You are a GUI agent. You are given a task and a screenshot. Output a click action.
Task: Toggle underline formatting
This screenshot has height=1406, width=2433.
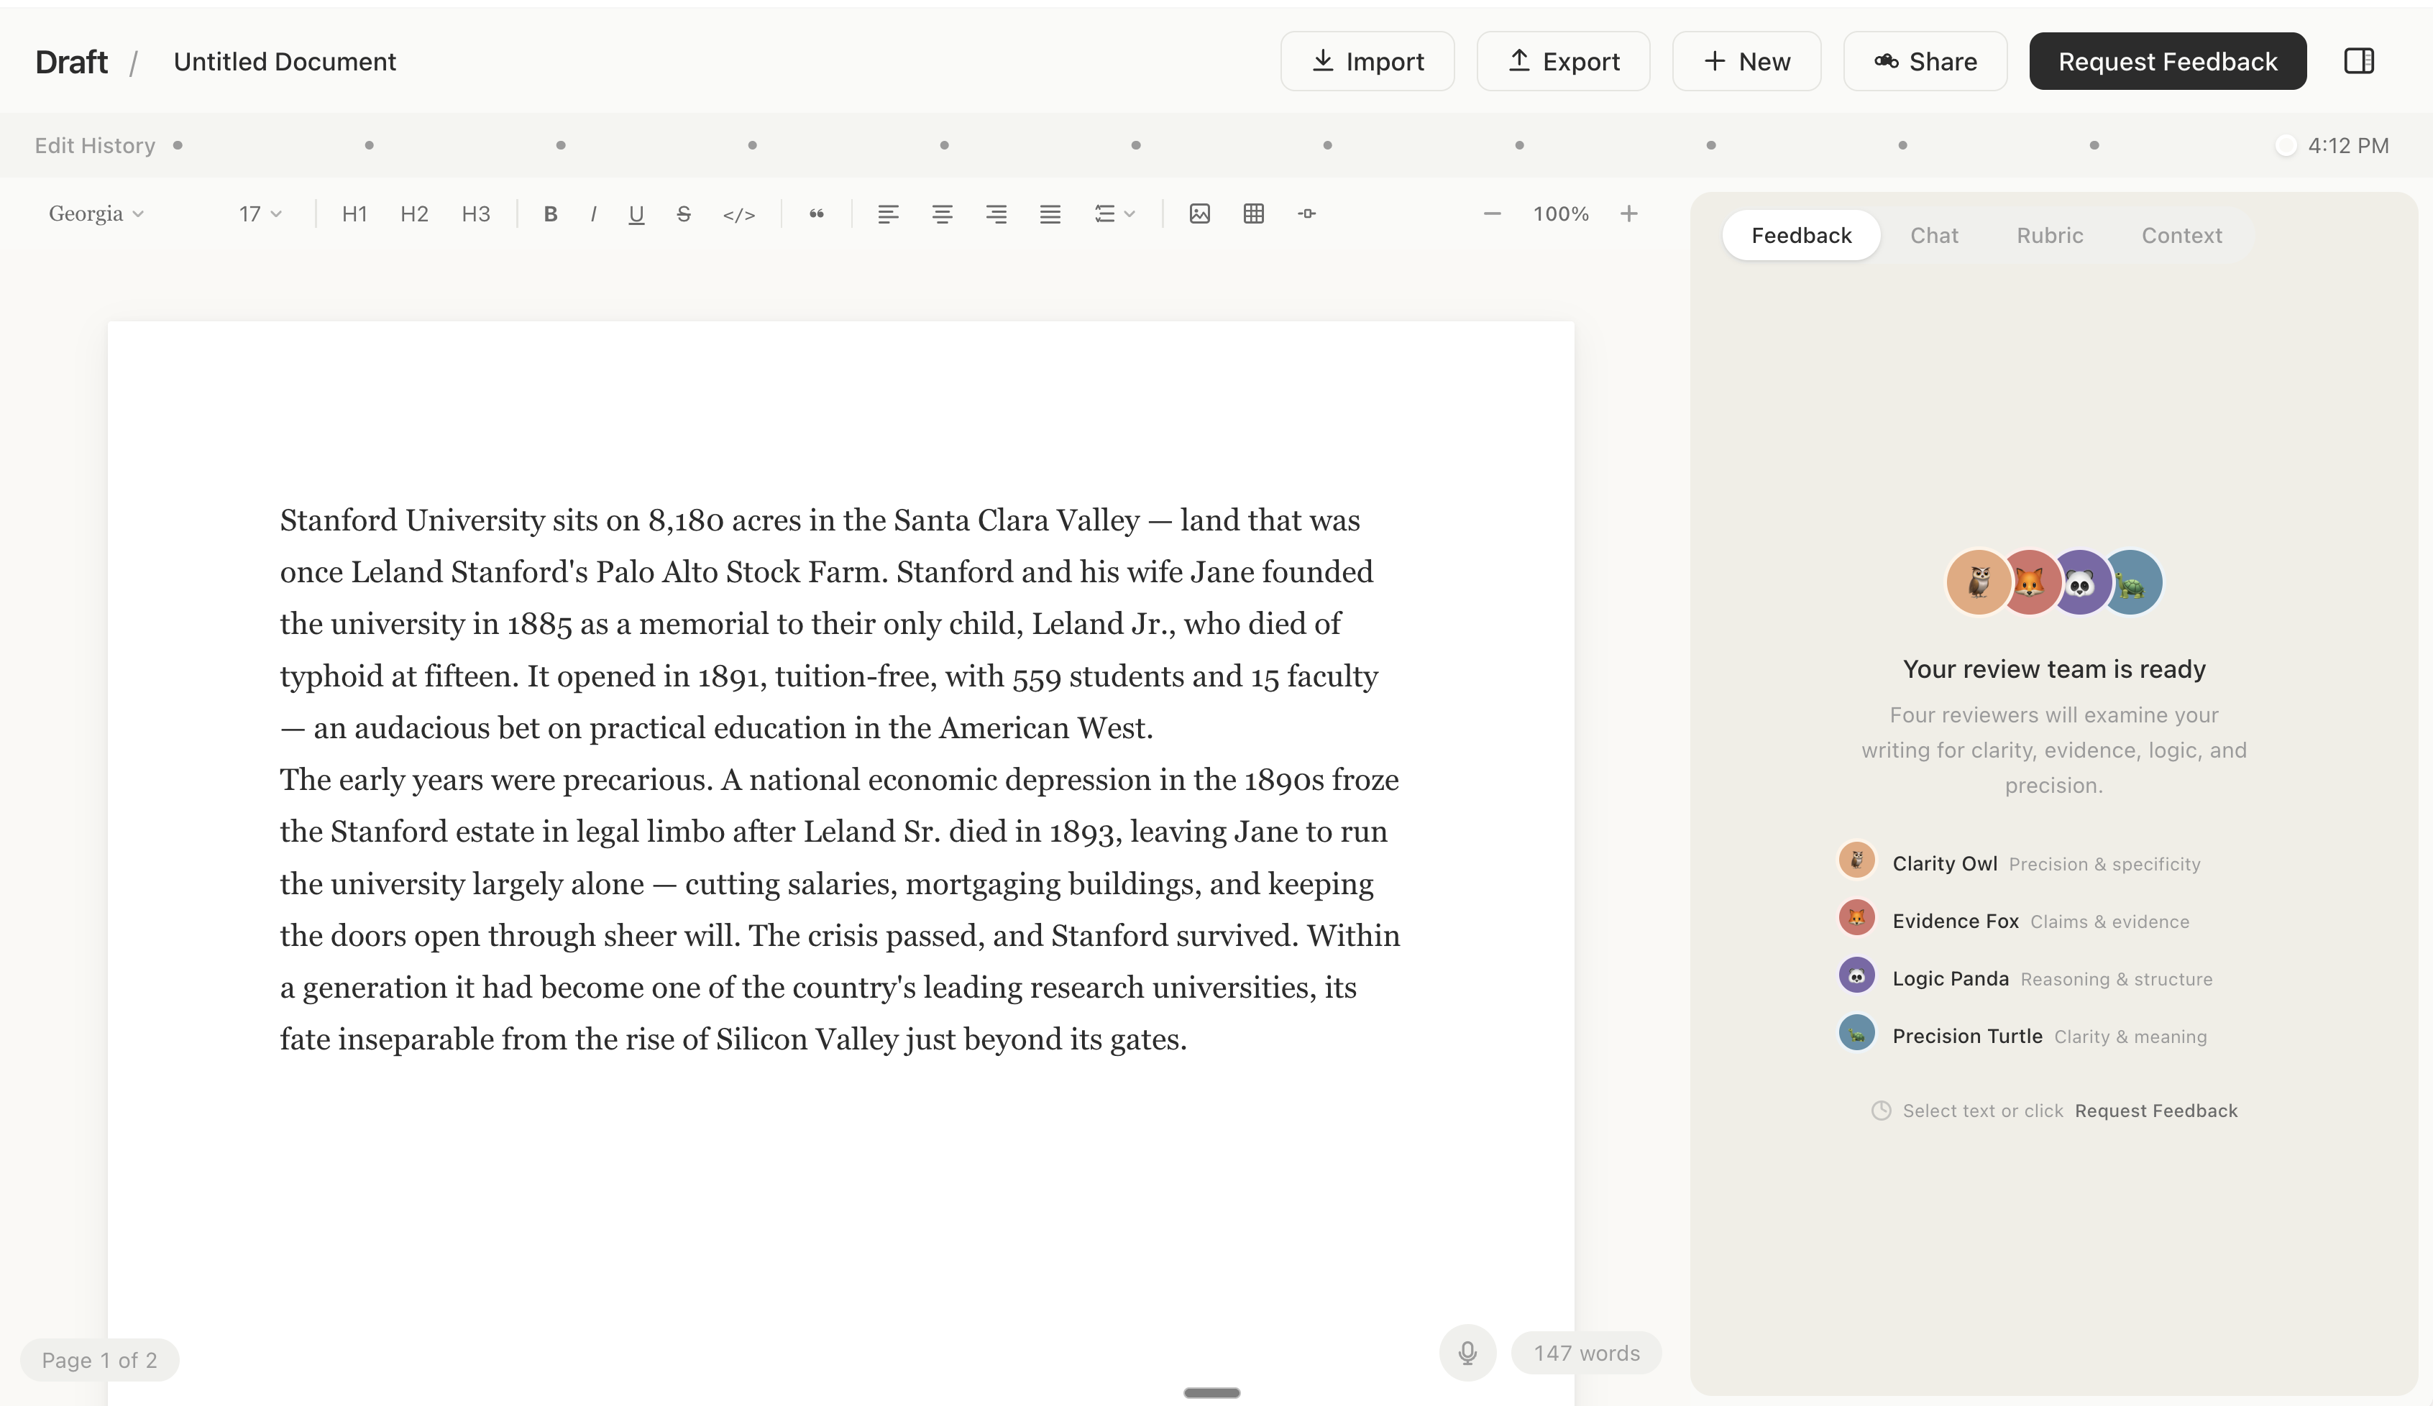[636, 214]
